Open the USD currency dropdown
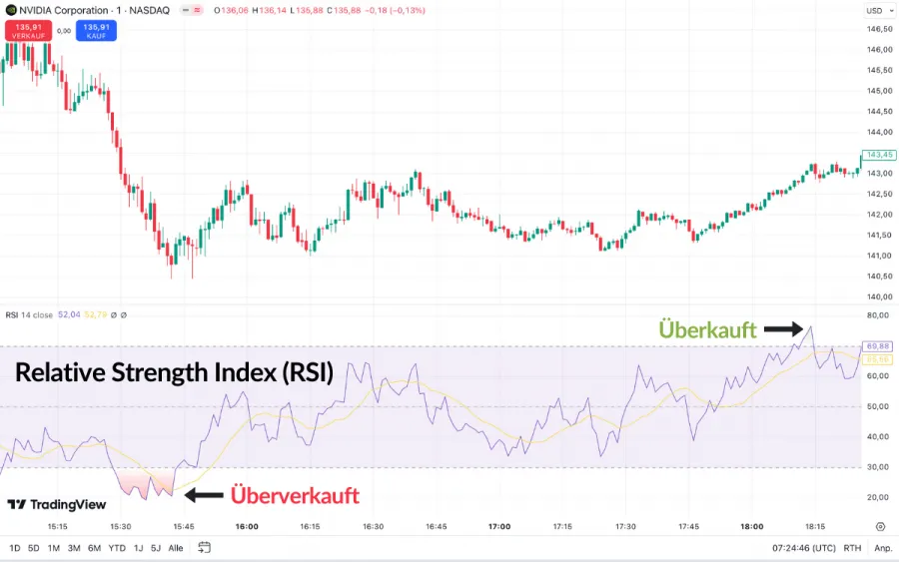899x562 pixels. (880, 10)
